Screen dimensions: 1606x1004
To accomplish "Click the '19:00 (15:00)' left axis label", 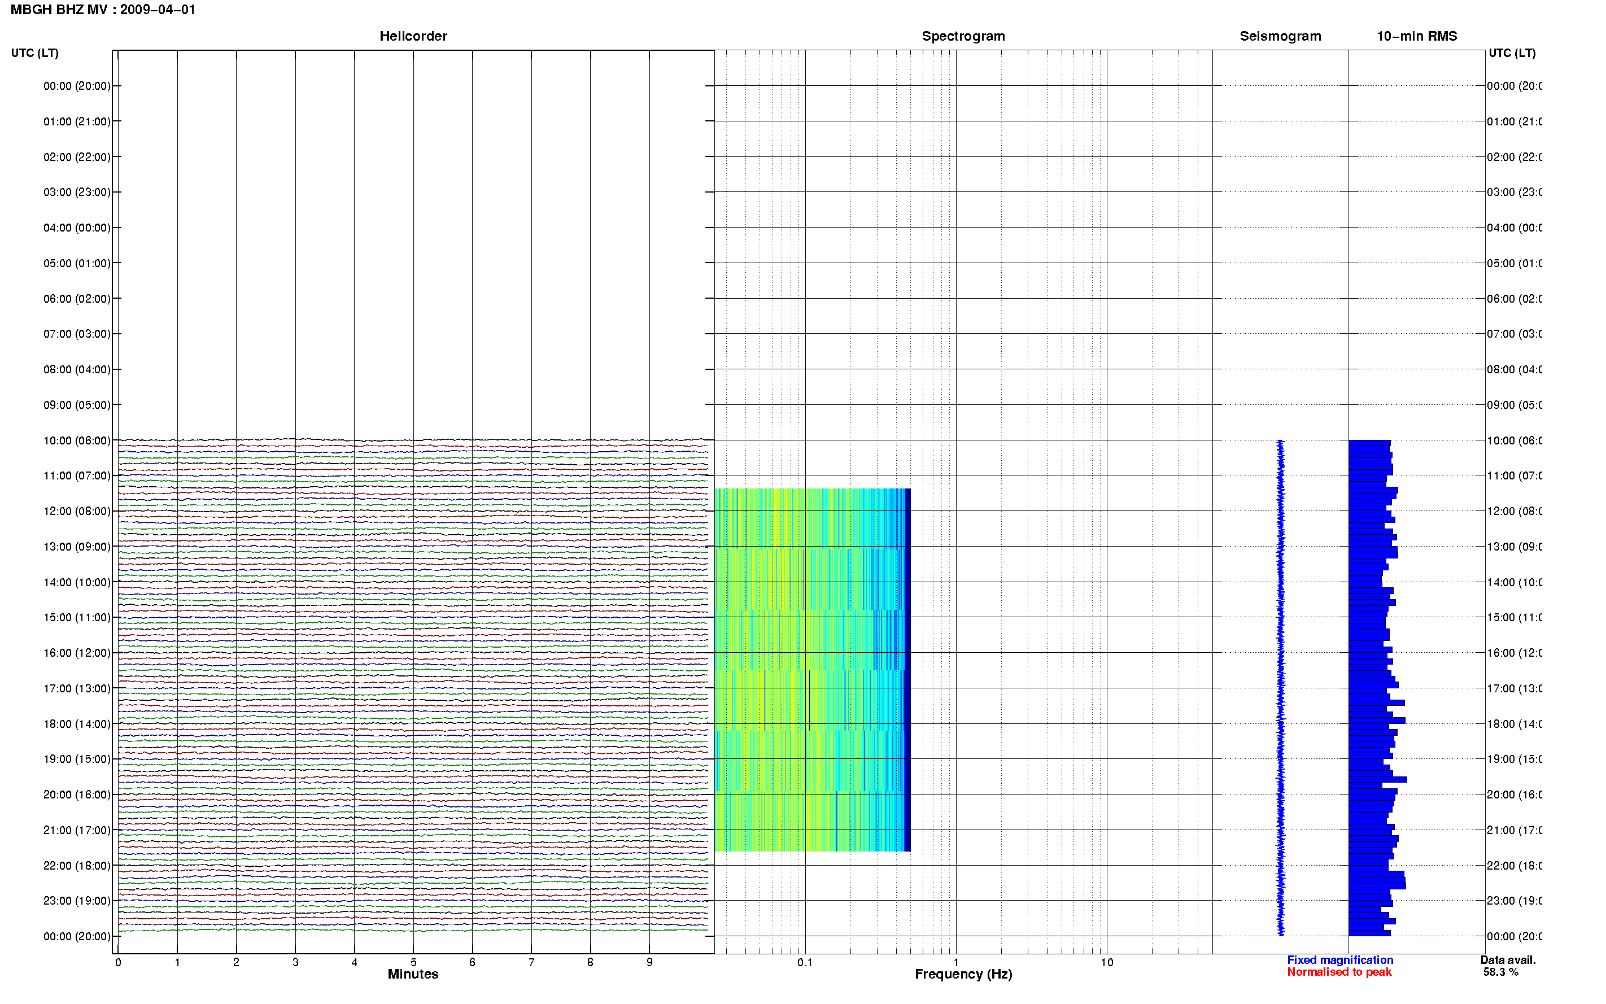I will coord(77,759).
